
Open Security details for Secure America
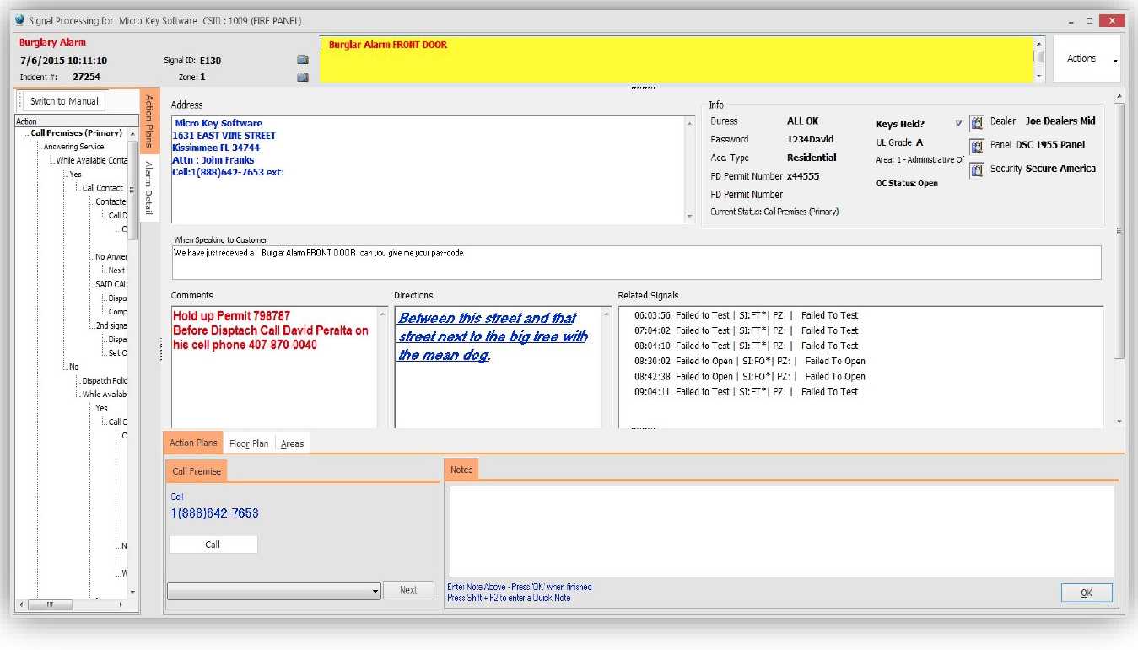(x=976, y=169)
